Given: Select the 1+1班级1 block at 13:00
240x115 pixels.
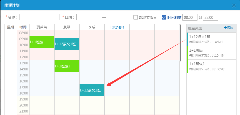Looking at the screenshot, I should click(67, 66).
